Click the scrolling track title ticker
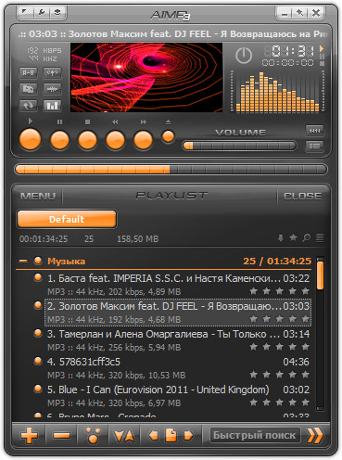The image size is (342, 460). click(x=172, y=33)
